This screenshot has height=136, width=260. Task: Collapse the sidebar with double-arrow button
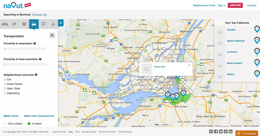(x=61, y=23)
